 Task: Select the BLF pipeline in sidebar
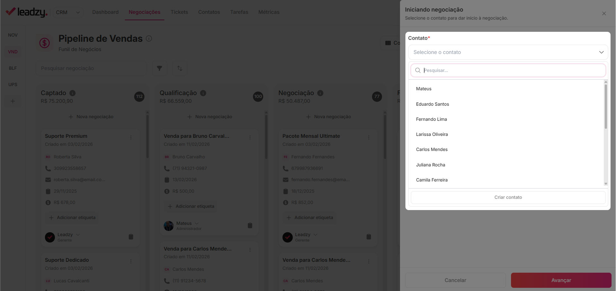(13, 68)
